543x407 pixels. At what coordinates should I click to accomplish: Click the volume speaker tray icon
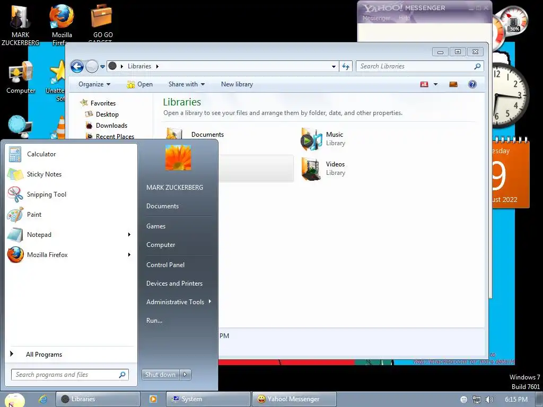(x=489, y=400)
